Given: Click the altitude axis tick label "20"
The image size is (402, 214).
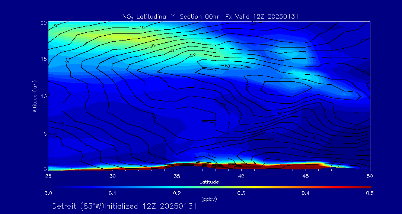Looking at the screenshot, I should (x=44, y=23).
